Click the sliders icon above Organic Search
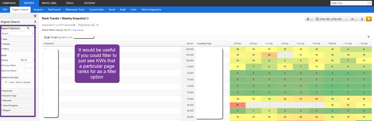This screenshot has width=374, height=121. (x=35, y=15)
